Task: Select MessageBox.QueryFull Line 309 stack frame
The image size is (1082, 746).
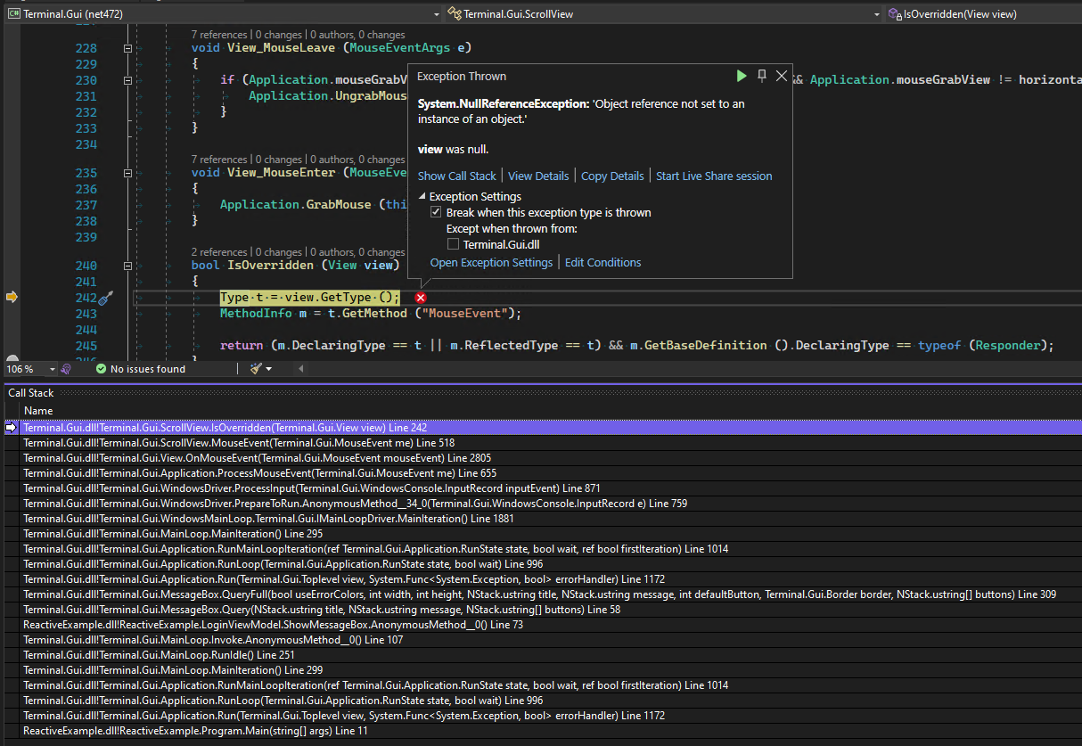Action: 541,594
